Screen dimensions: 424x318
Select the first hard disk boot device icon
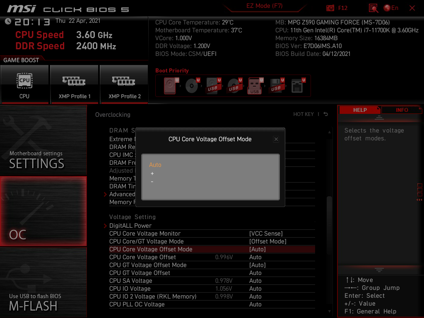click(171, 86)
